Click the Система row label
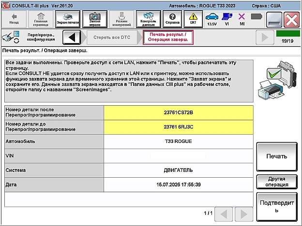 54,170
